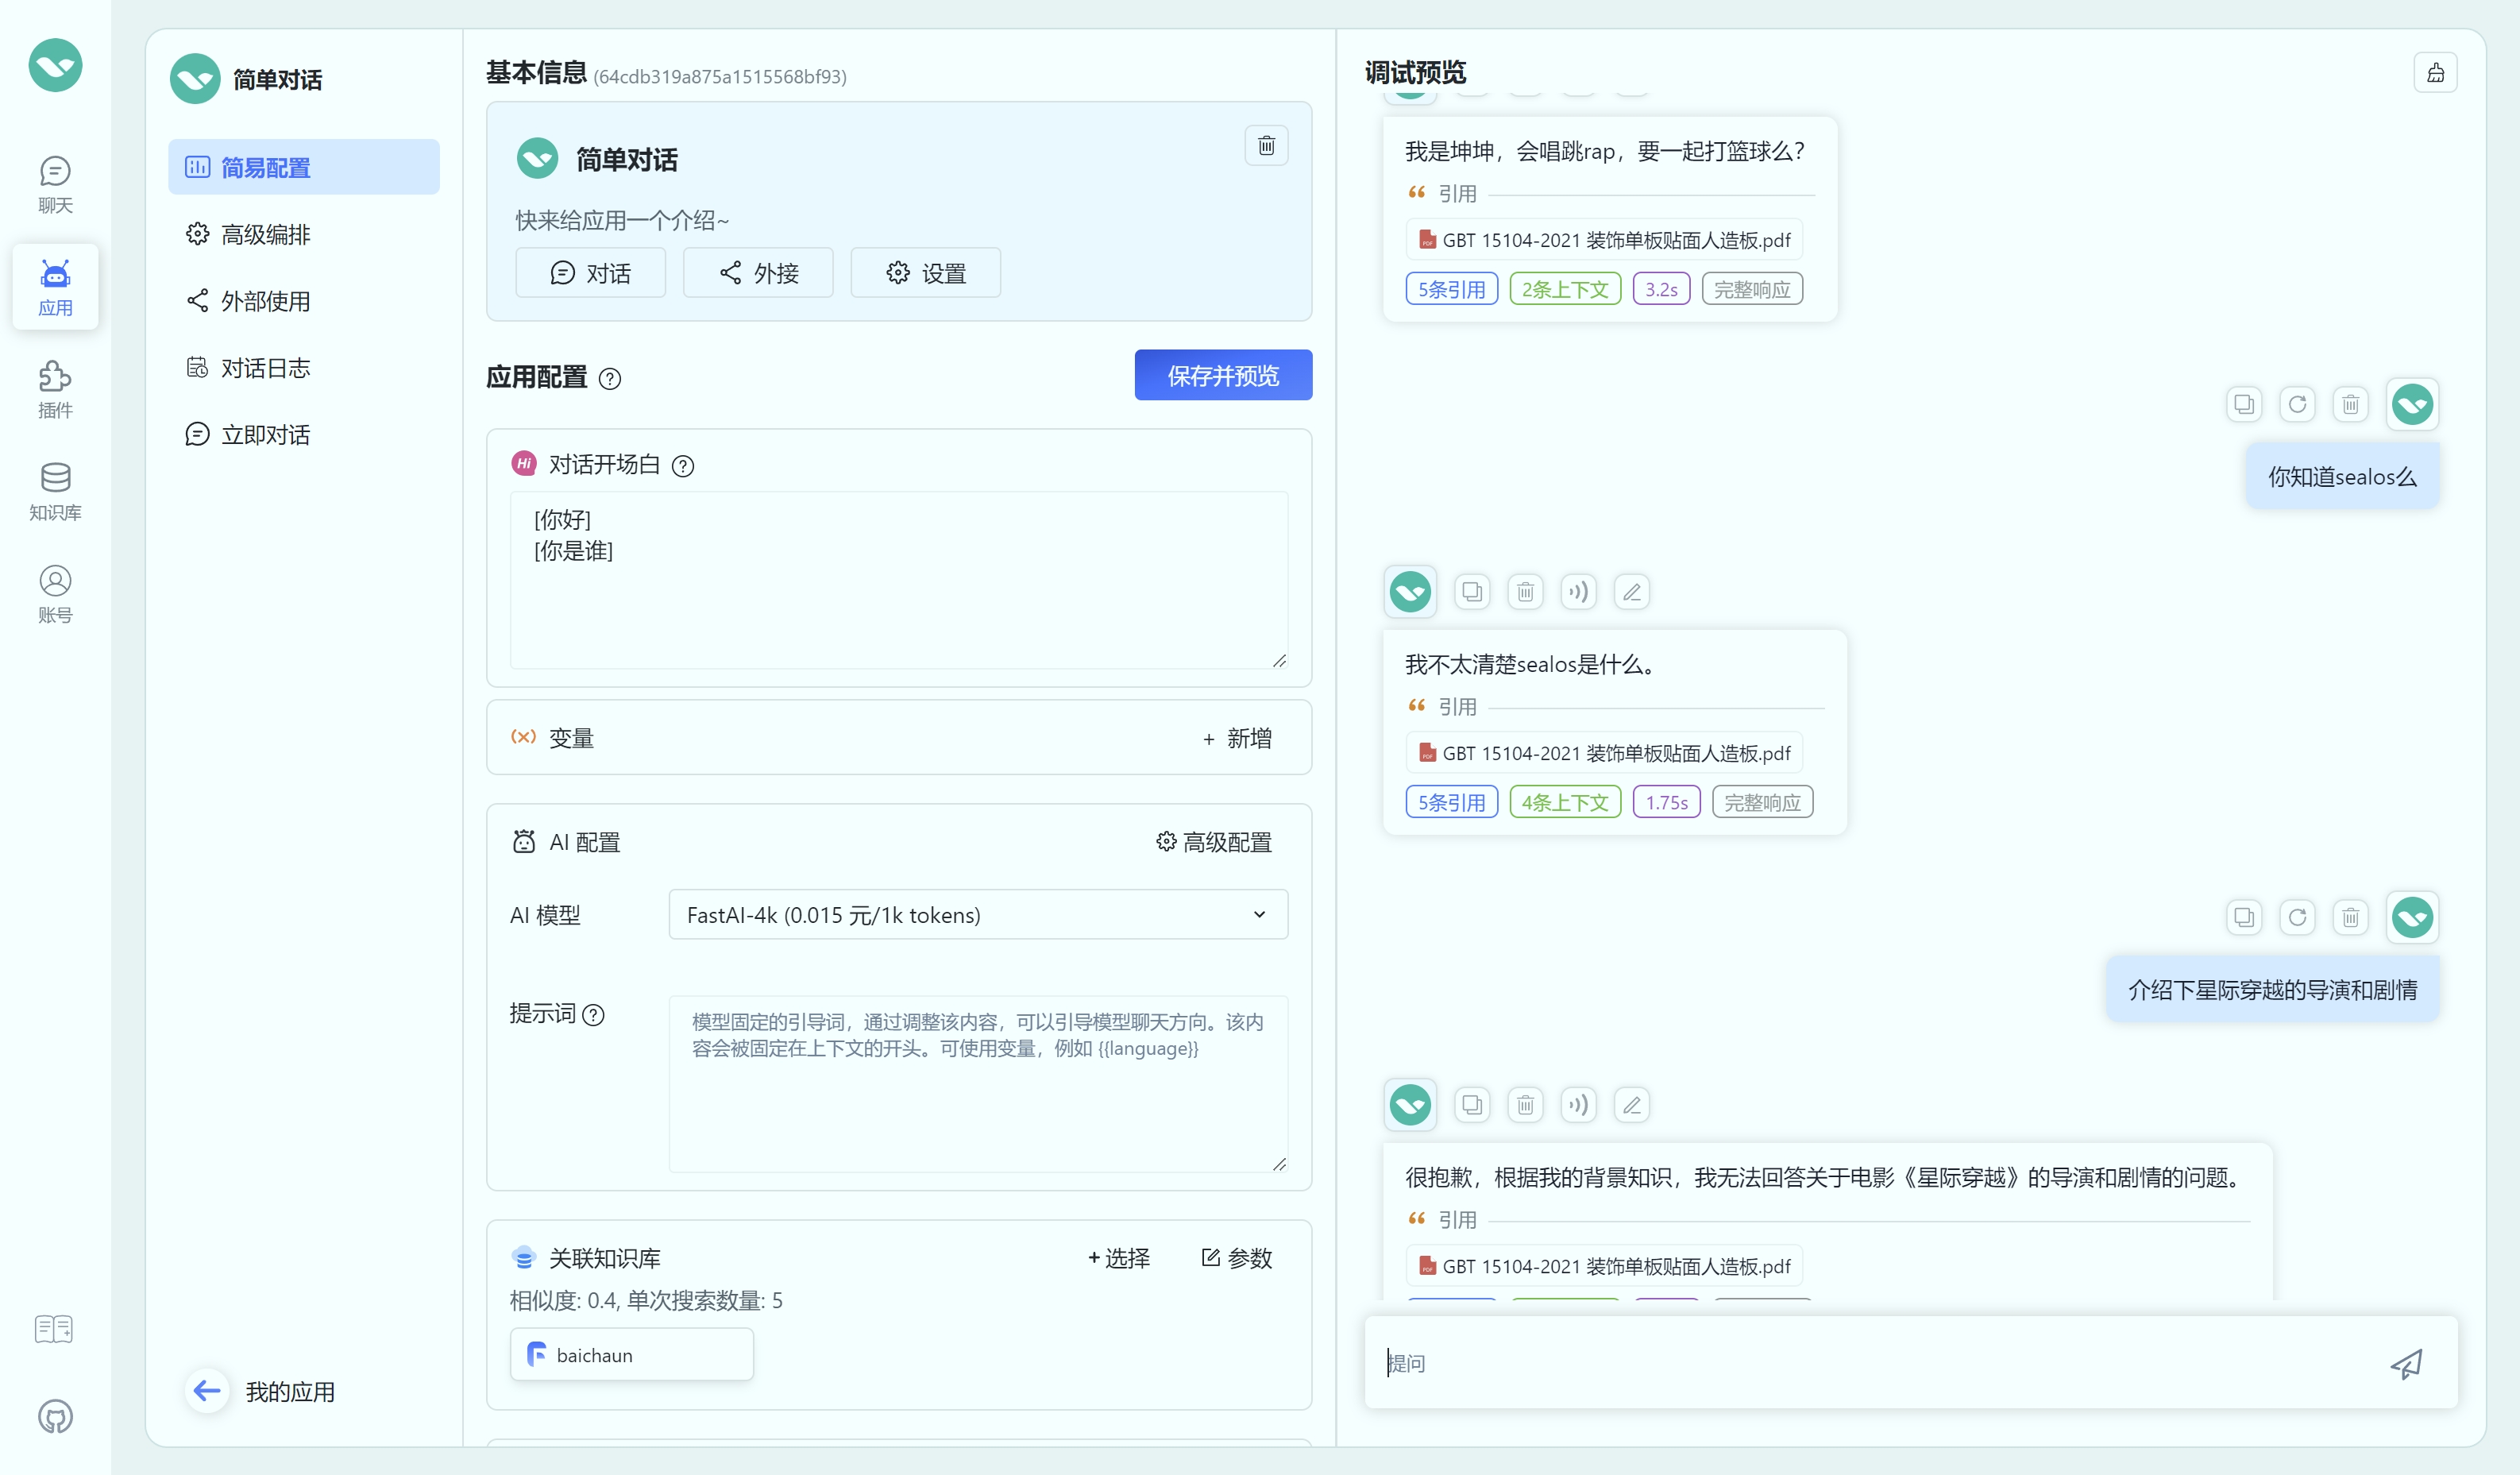The height and width of the screenshot is (1475, 2520).
Task: Open 高级配置 in the AI 配置 section
Action: [x=1213, y=842]
